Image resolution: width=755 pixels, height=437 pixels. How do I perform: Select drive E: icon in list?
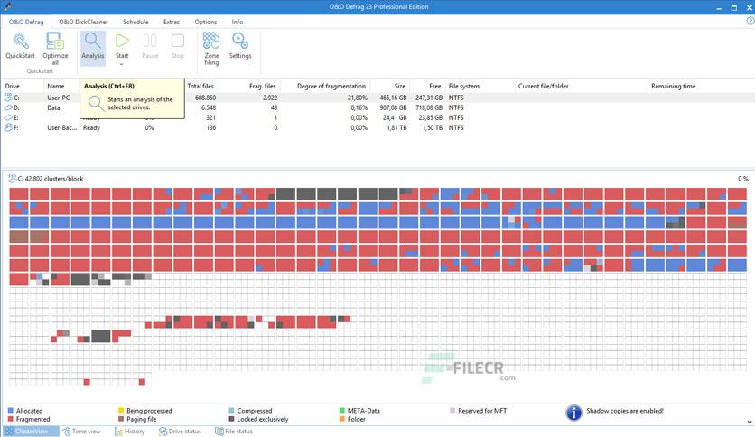pos(8,117)
